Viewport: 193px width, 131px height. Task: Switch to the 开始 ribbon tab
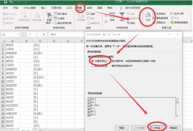pyautogui.click(x=15, y=8)
